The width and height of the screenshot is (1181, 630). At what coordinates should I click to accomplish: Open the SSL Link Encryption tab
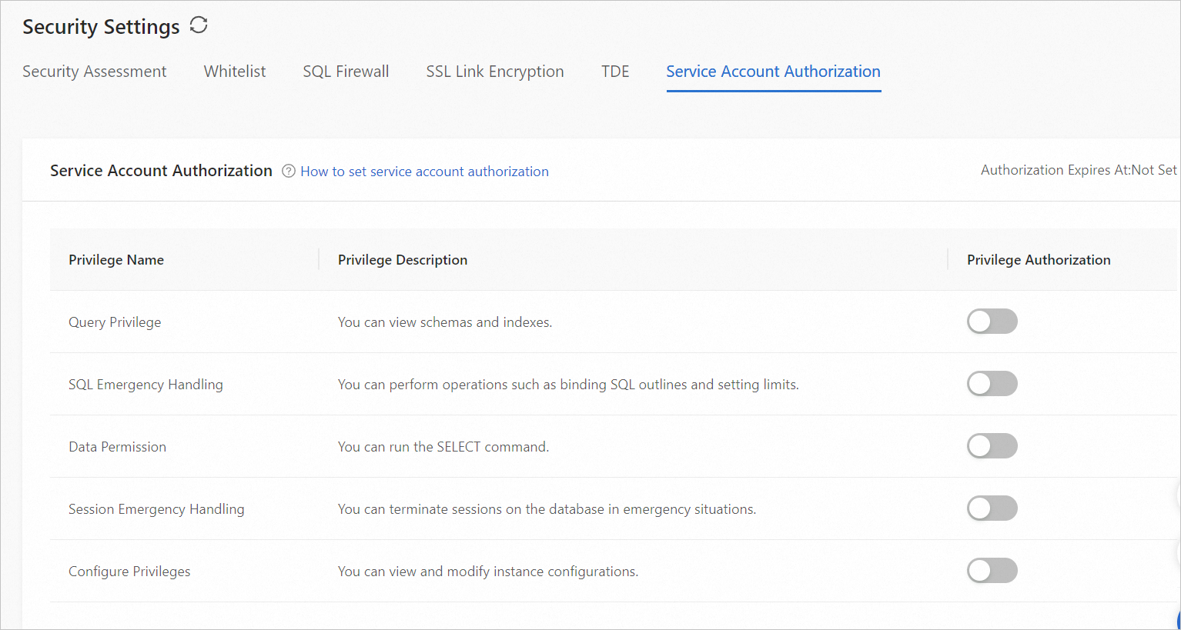(495, 72)
